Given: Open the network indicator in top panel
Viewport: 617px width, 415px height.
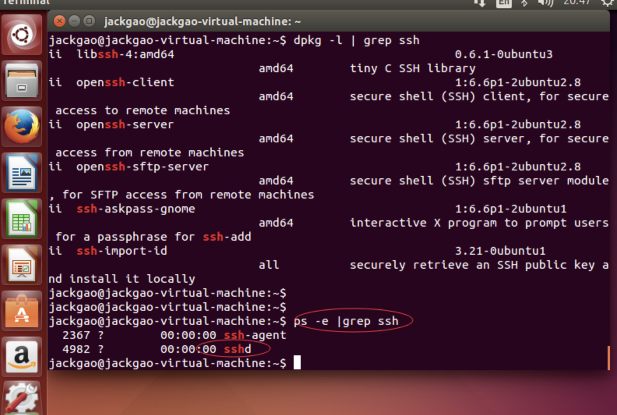Looking at the screenshot, I should 480,4.
